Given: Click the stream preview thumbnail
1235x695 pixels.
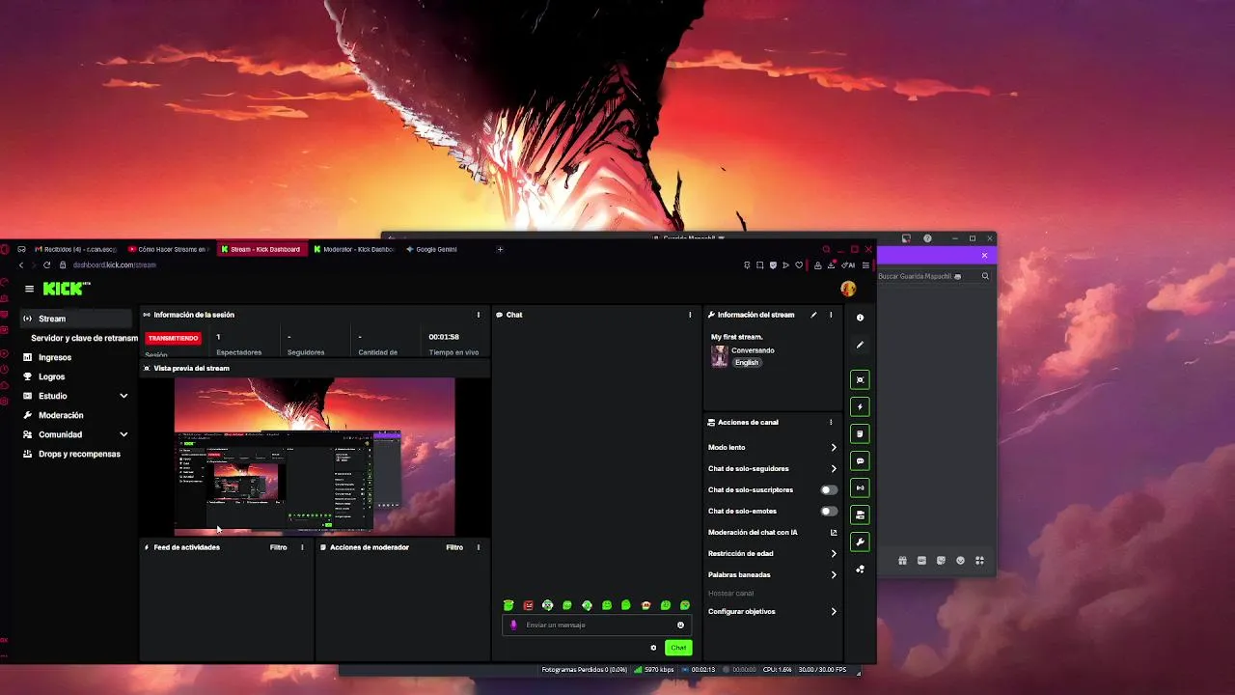Looking at the screenshot, I should [x=315, y=456].
